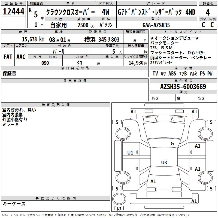The height and width of the screenshot is (218, 218).
Task: Select model code 6AA-AZSH35
Action: pos(156,25)
